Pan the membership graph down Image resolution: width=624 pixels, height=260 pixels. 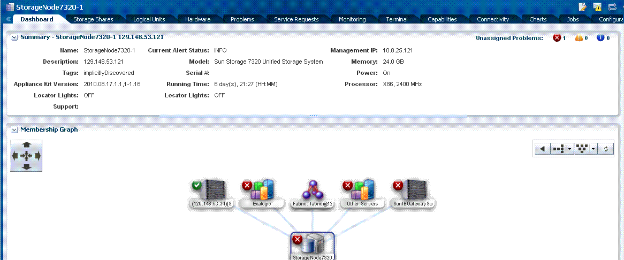click(26, 166)
